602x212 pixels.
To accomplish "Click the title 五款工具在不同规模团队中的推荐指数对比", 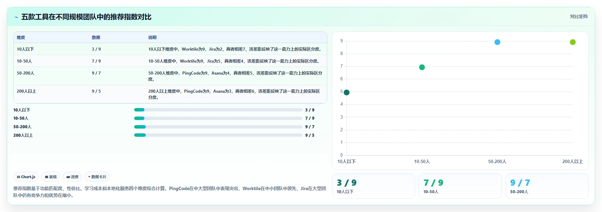I will 86,17.
